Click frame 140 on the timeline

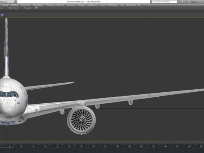(142, 146)
